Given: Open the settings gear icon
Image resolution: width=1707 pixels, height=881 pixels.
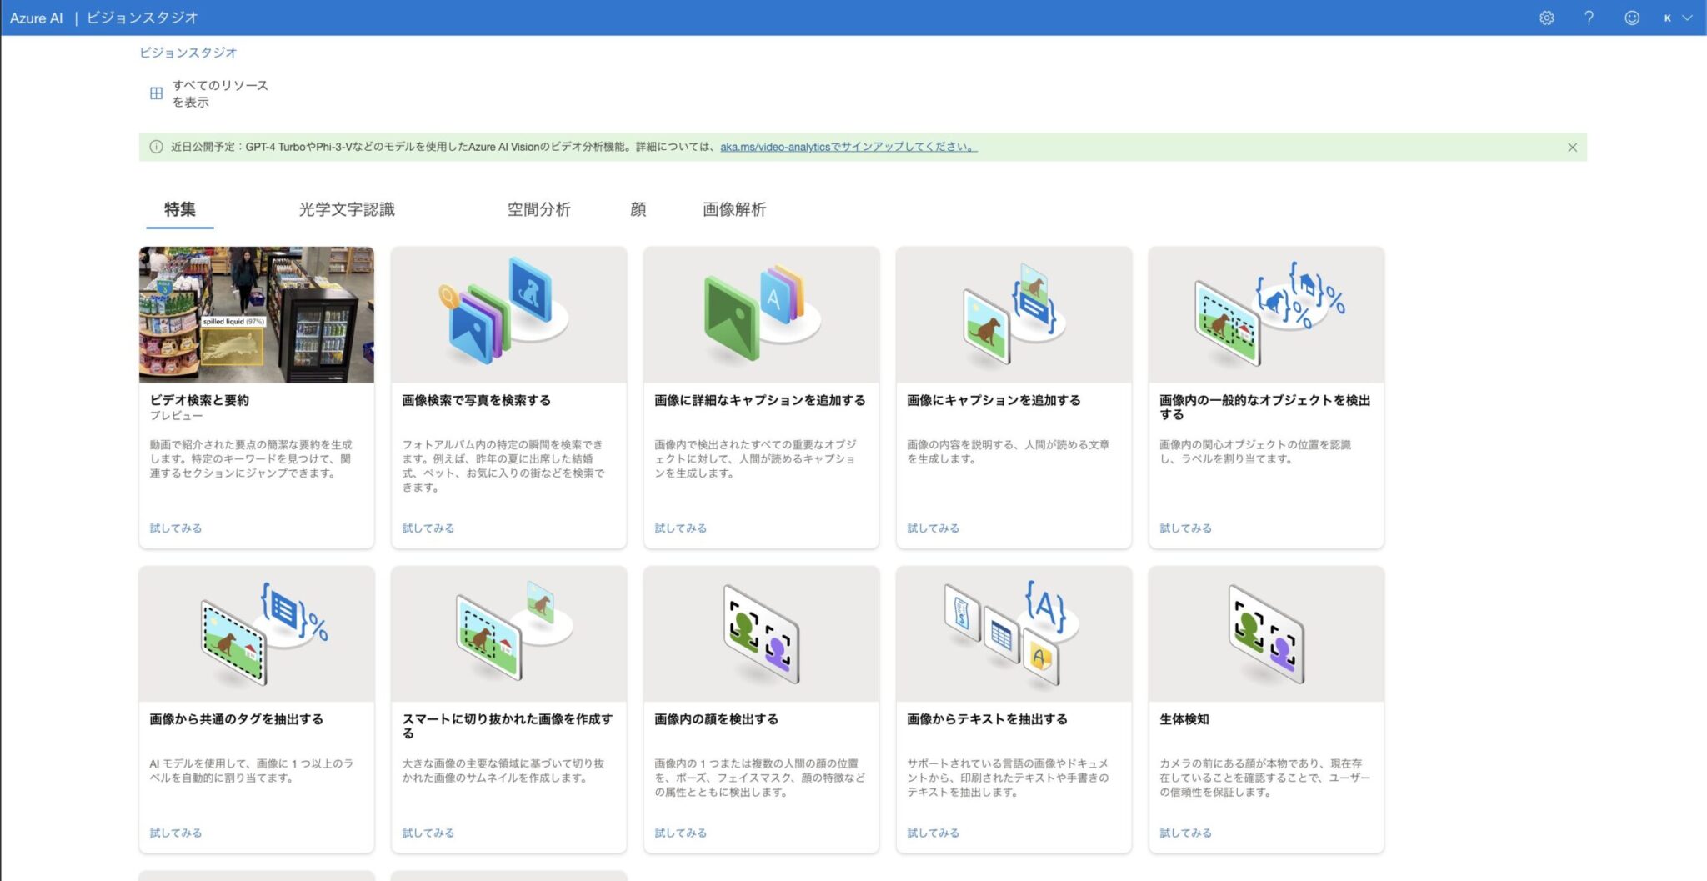Looking at the screenshot, I should click(x=1546, y=18).
